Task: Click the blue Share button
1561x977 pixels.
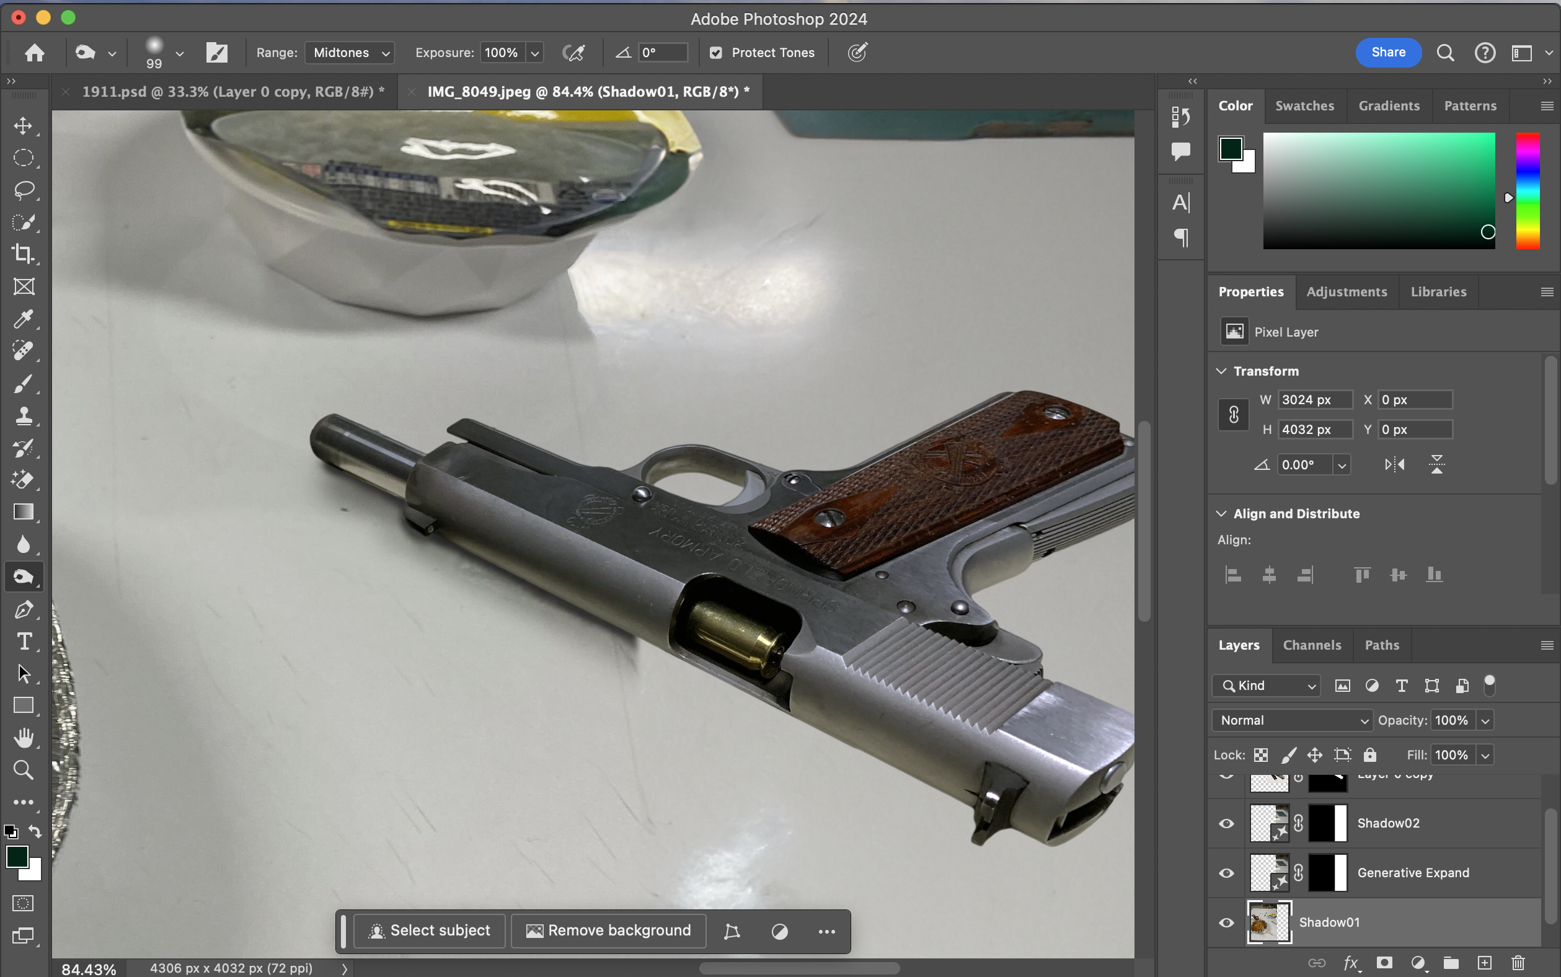Action: (x=1388, y=52)
